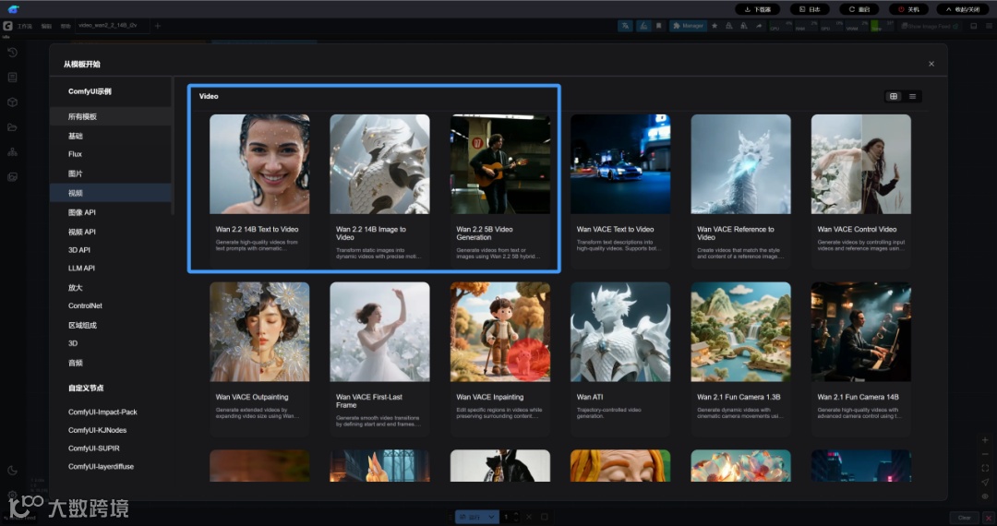Click the translate language toolbar icon
Image resolution: width=997 pixels, height=526 pixels.
626,26
